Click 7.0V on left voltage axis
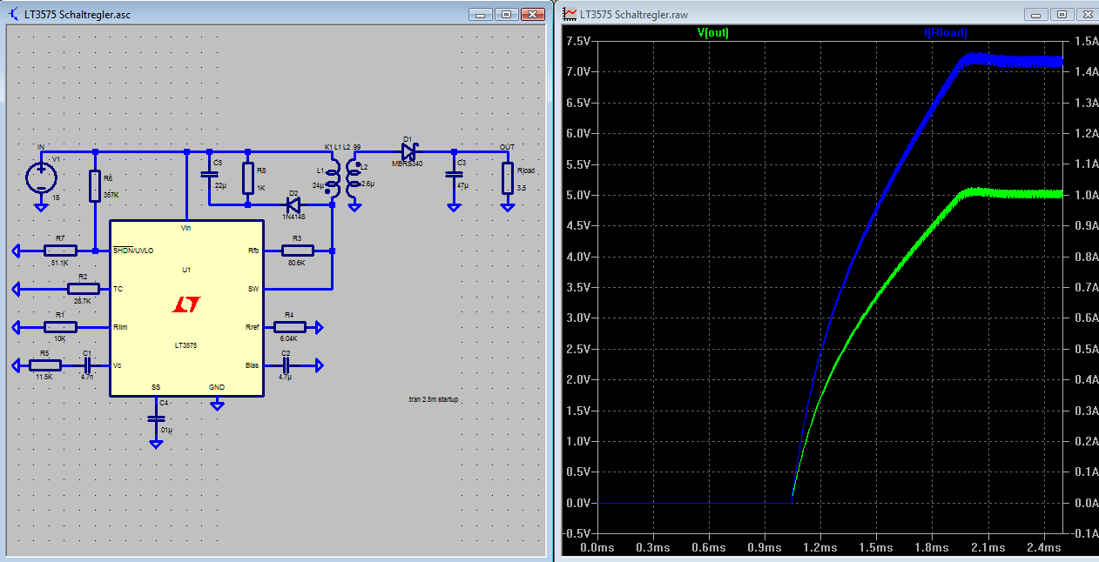 coord(578,72)
